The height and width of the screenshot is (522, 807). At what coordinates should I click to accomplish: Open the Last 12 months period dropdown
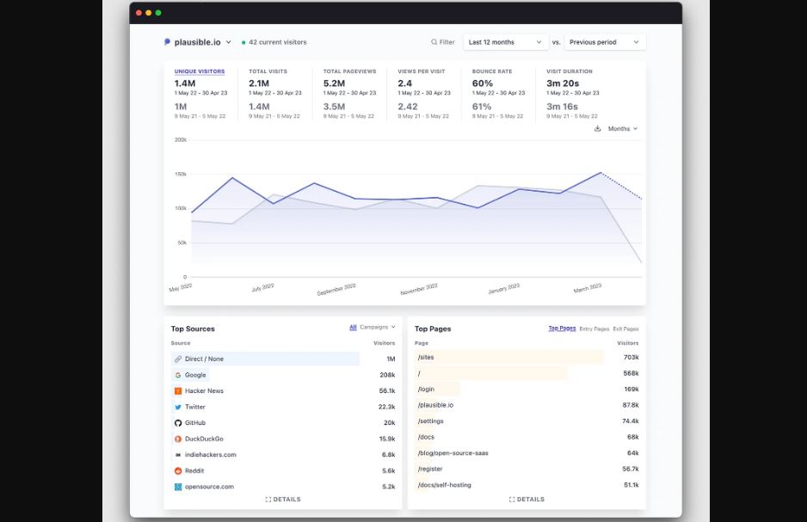point(505,42)
